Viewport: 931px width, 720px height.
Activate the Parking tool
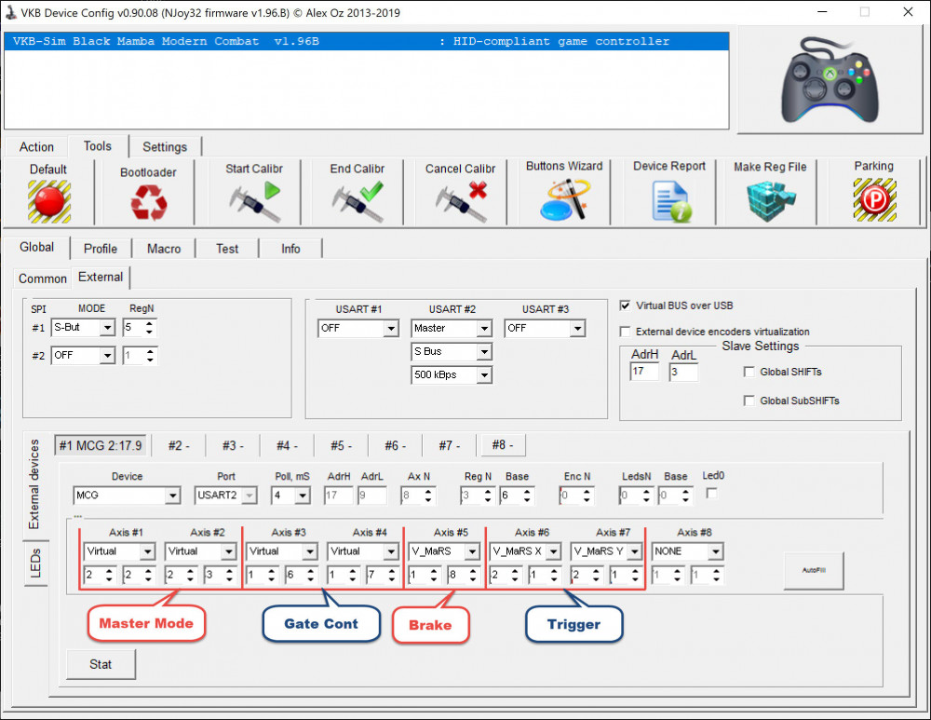[873, 197]
